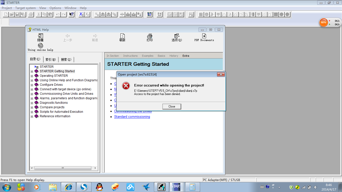Click the Print icon in STARTER toolbar

(31, 14)
